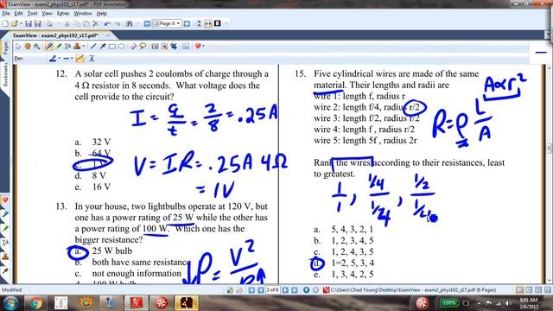Select the exam2_phys102_s17.pdf document tab
The width and height of the screenshot is (553, 311).
[x=55, y=35]
